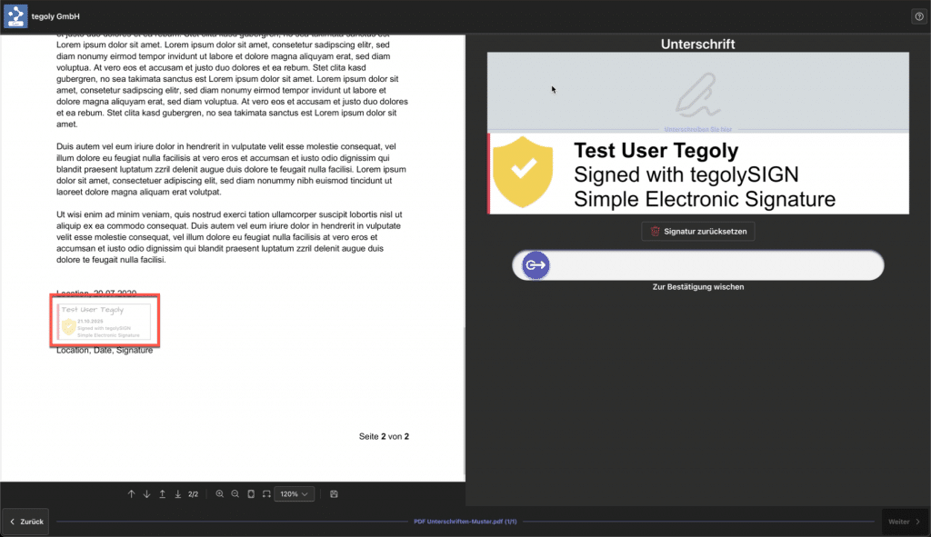
Task: Click the signature drawing pad area
Action: pyautogui.click(x=697, y=91)
